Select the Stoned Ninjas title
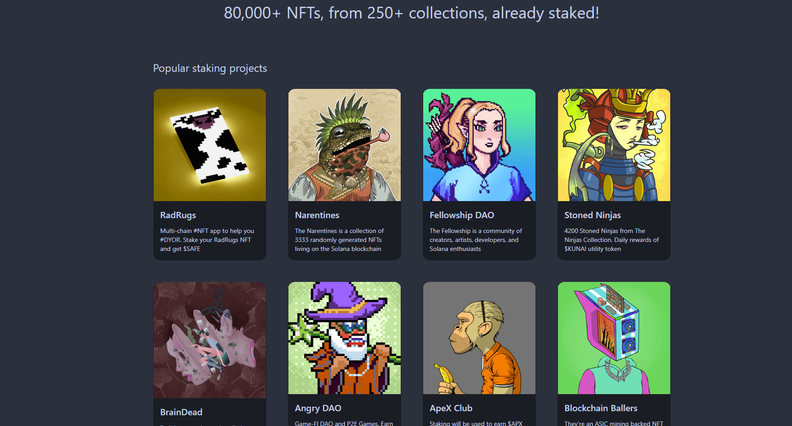 coord(592,215)
